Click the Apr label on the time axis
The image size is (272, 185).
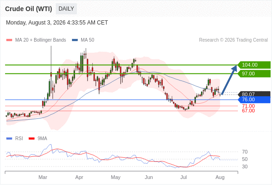(79, 177)
